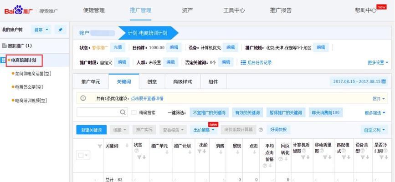This screenshot has height=182, width=395.
Task: Edit the 推广地域 setting
Action: (x=321, y=47)
